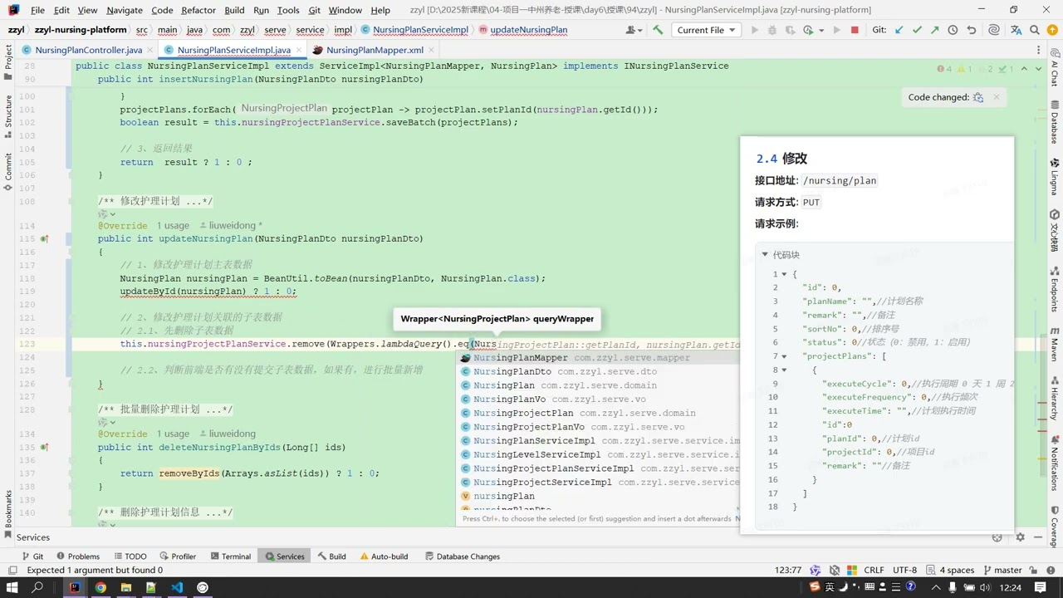This screenshot has height=598, width=1063.
Task: Open the File menu
Action: pos(37,10)
